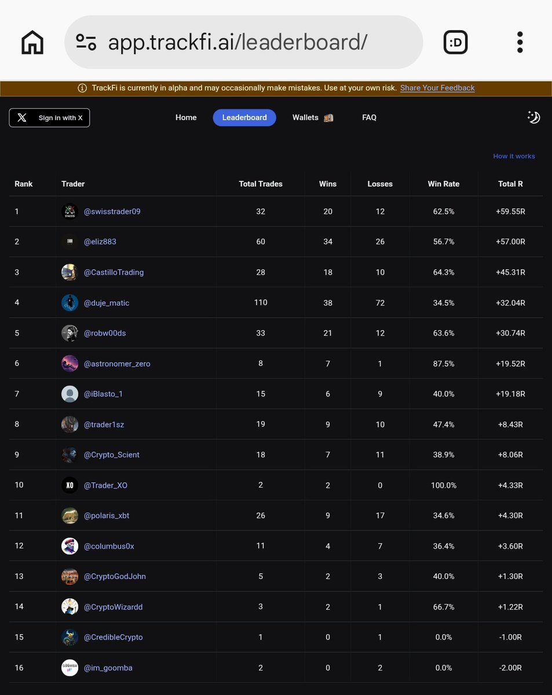Screen dimensions: 552x695
Task: Tap the browser home icon
Action: pos(33,42)
